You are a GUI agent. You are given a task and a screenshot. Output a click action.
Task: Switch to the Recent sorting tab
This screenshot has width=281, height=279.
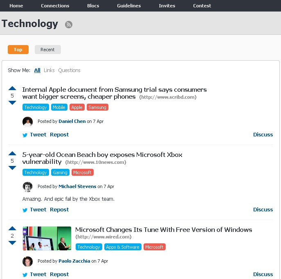[47, 50]
